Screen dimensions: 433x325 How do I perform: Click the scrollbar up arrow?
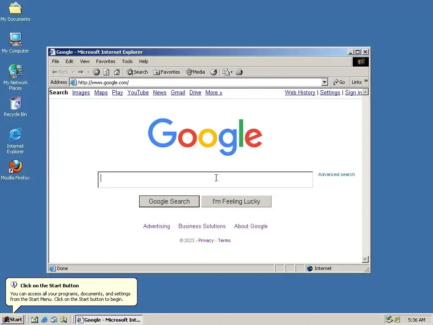365,92
